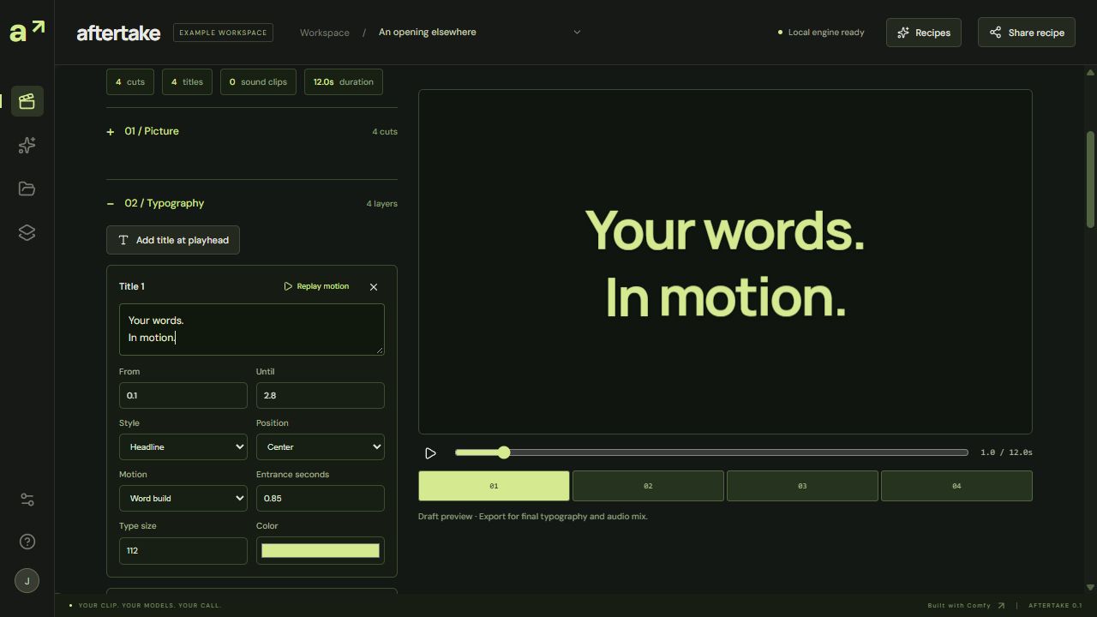Image resolution: width=1097 pixels, height=617 pixels.
Task: Open the stacked layers icon in sidebar
Action: click(x=27, y=232)
